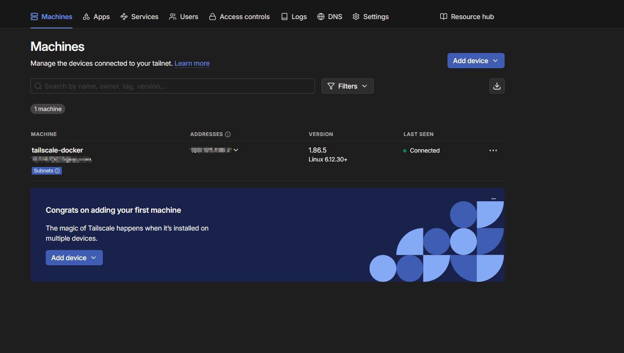
Task: Go to the Access controls tab
Action: pyautogui.click(x=240, y=17)
